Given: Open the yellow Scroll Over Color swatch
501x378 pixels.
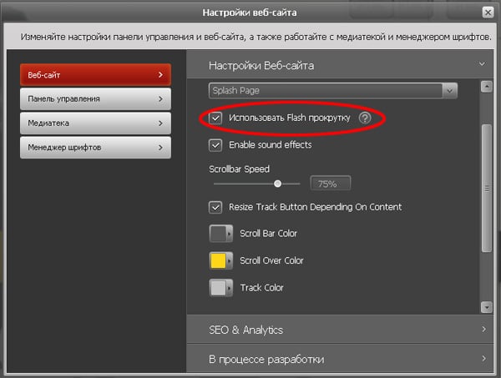Looking at the screenshot, I should 220,260.
